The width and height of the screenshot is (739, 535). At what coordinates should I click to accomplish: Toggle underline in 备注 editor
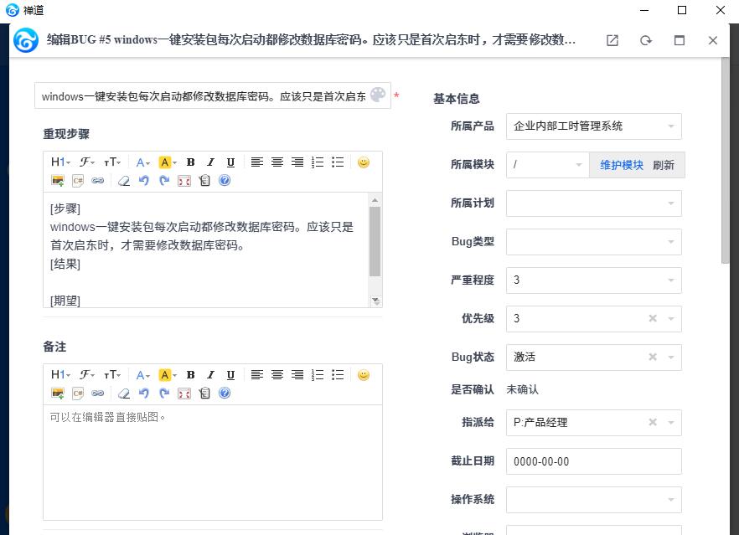[x=230, y=375]
